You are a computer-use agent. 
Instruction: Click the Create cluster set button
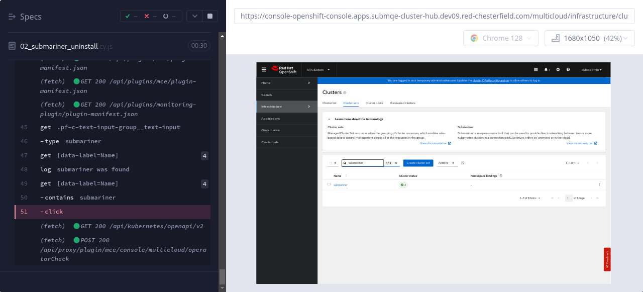click(418, 163)
